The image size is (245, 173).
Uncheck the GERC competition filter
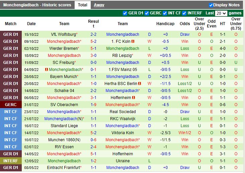tap(147, 13)
